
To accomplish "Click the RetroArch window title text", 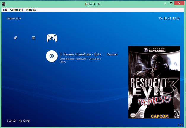I will pyautogui.click(x=93, y=4).
